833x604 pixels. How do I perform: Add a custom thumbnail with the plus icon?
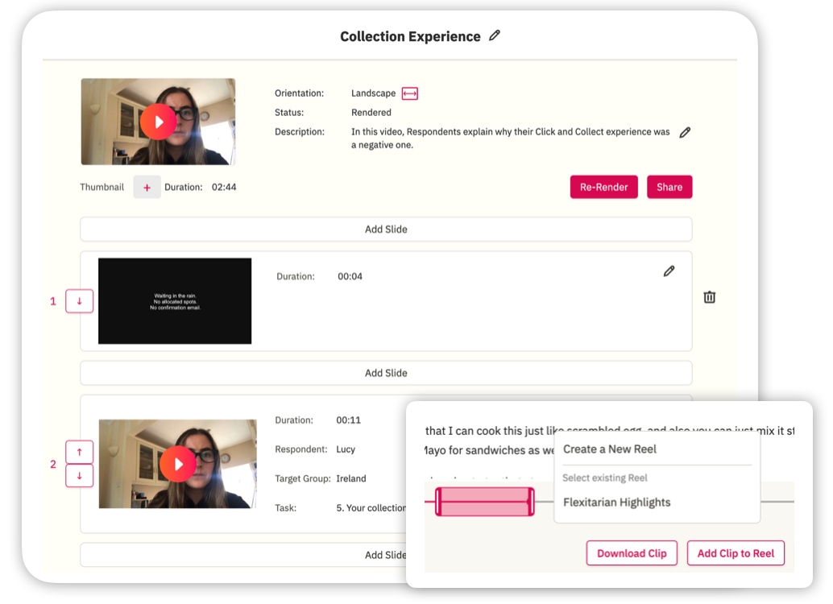(147, 186)
